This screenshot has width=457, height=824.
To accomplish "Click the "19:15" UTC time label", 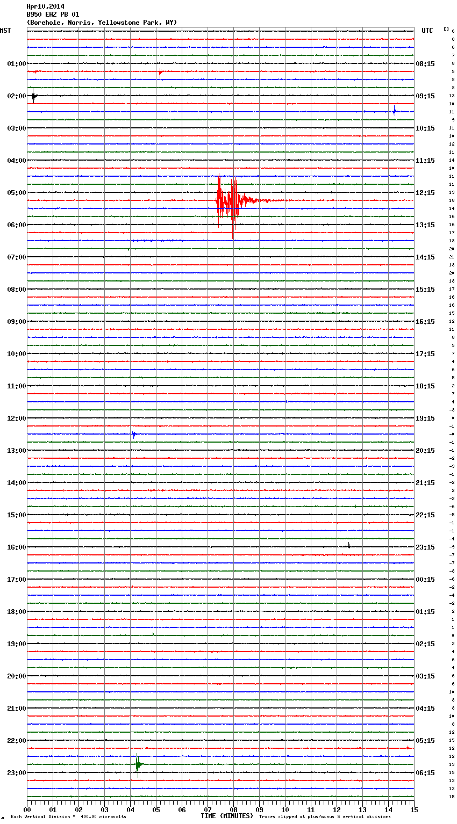I will coord(425,418).
